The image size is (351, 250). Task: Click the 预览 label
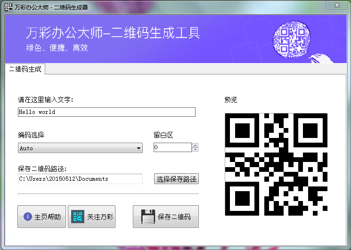(231, 99)
